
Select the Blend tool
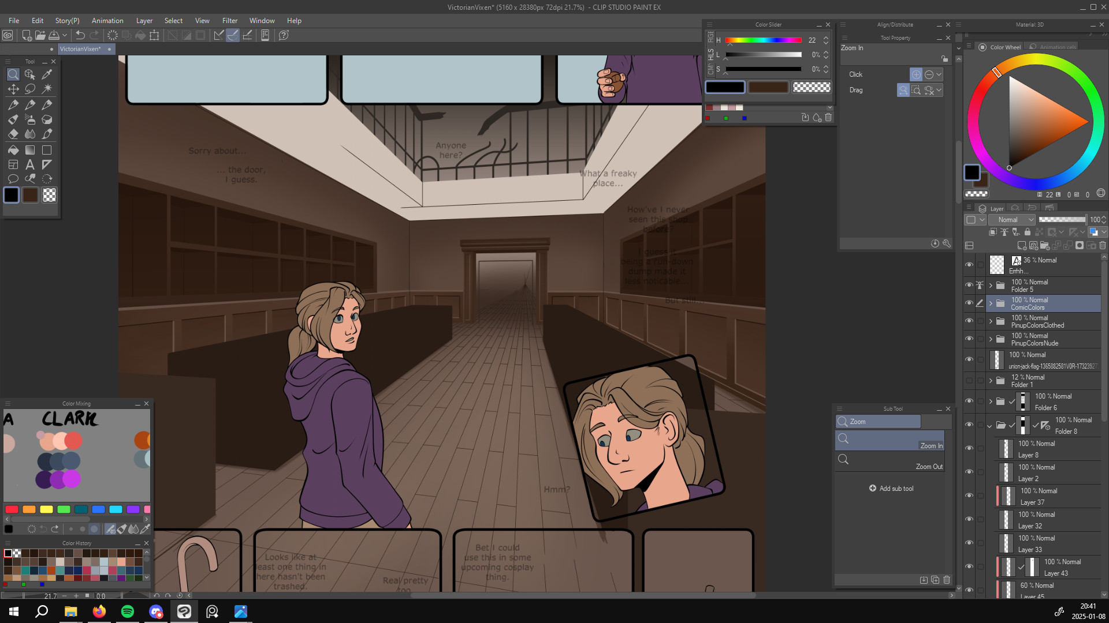[x=30, y=134]
